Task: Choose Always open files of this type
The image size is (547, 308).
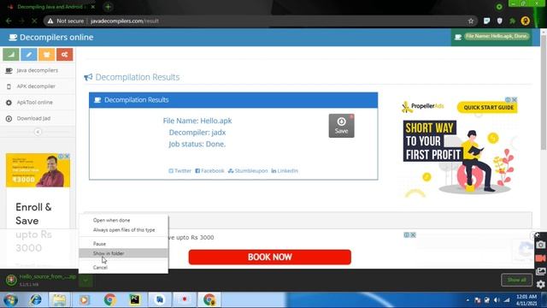Action: [x=123, y=230]
